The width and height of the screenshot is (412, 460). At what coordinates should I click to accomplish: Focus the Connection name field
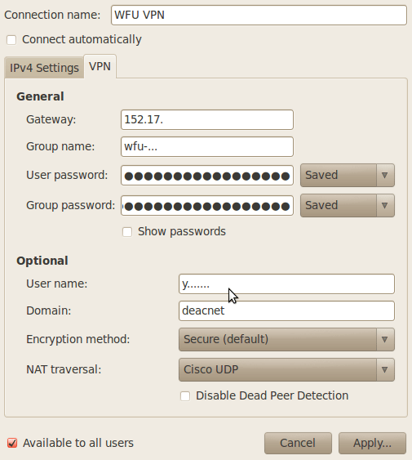(259, 15)
